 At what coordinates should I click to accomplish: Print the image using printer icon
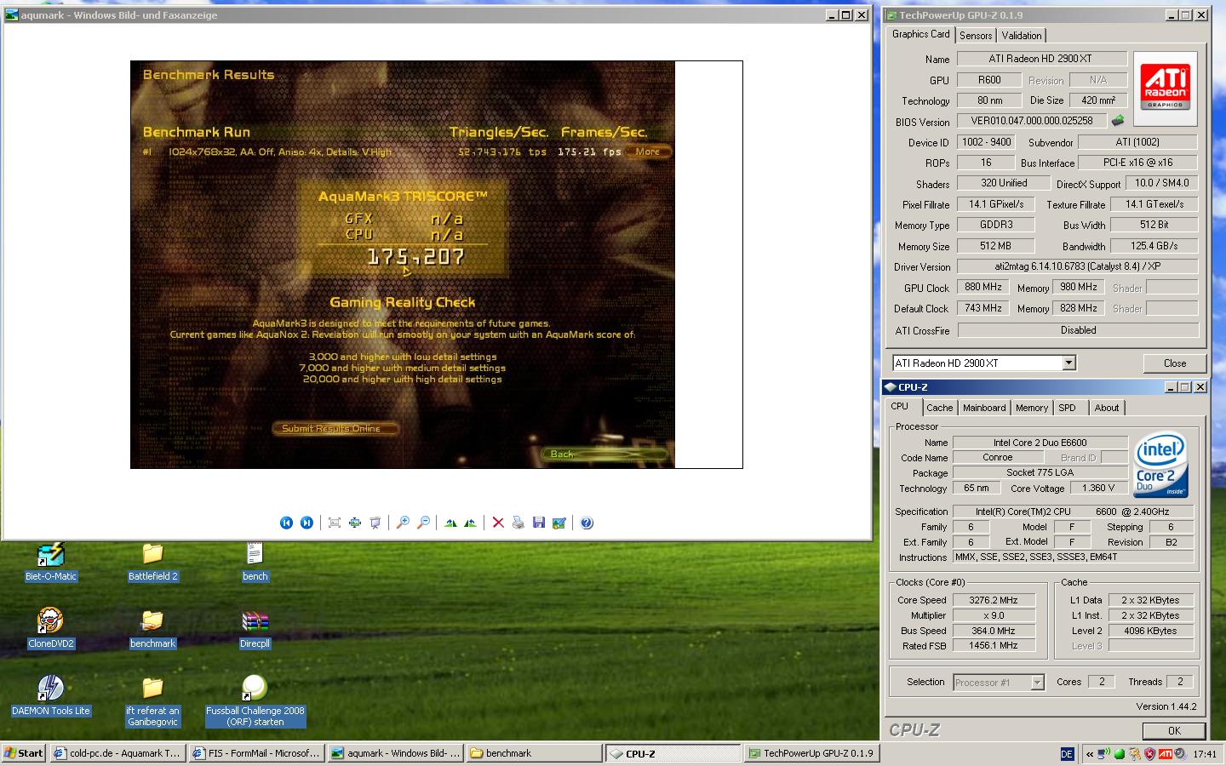(x=518, y=523)
